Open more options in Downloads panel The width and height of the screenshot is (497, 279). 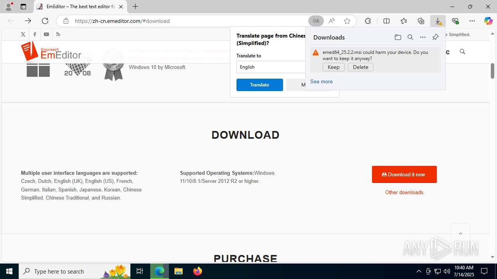click(422, 37)
